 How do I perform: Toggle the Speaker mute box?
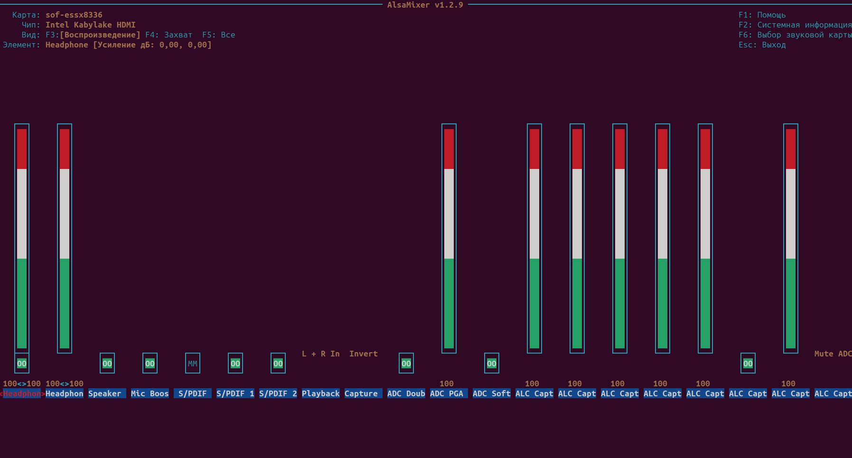coord(107,364)
